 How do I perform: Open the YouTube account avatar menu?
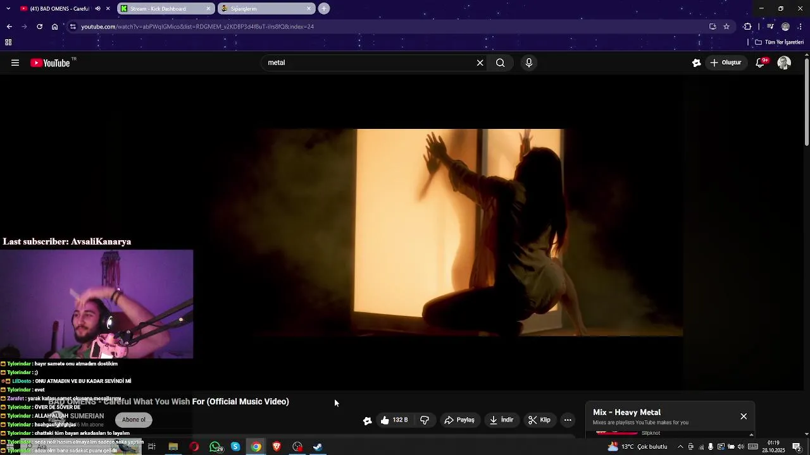click(x=784, y=63)
